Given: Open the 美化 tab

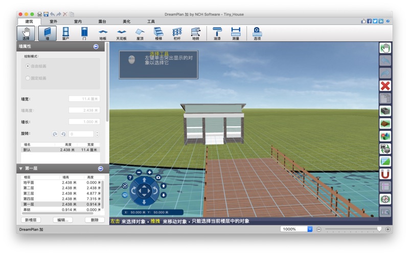Looking at the screenshot, I should [x=126, y=21].
